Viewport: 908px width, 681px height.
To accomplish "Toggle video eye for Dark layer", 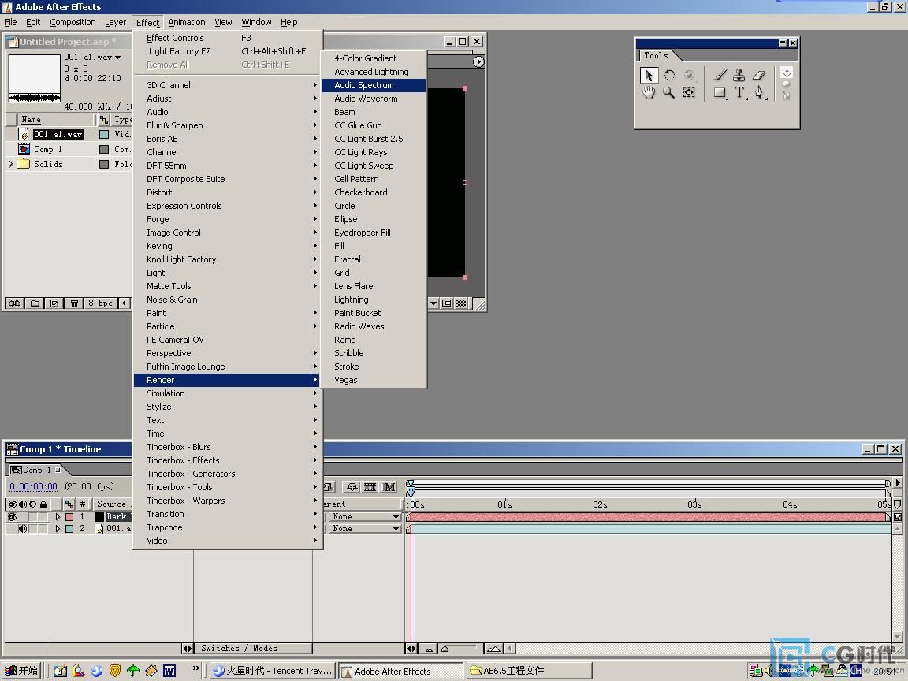I will (12, 516).
